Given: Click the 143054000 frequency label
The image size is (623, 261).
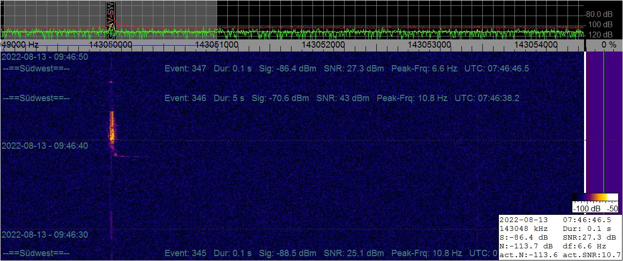Looking at the screenshot, I should (x=536, y=45).
